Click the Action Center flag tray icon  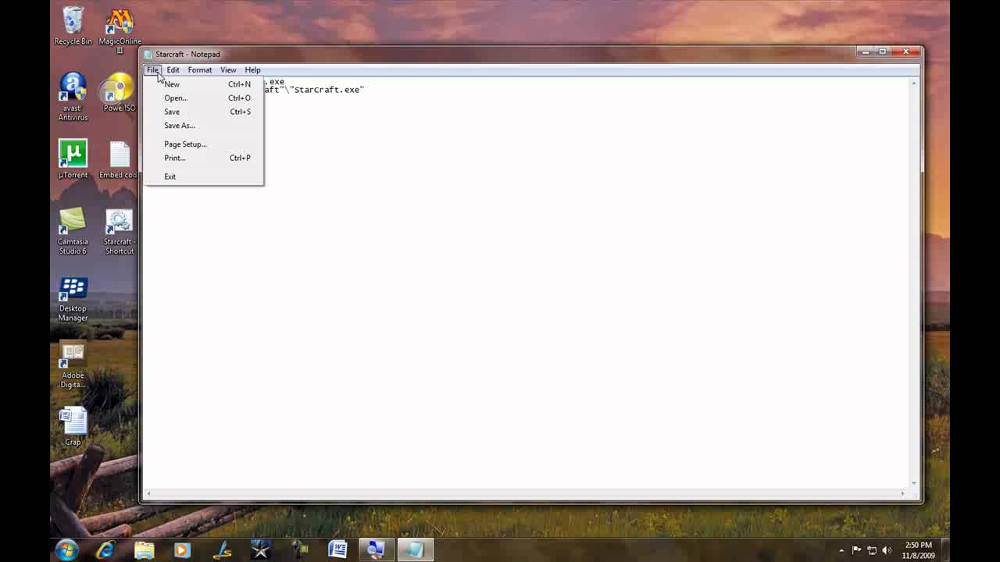(856, 550)
